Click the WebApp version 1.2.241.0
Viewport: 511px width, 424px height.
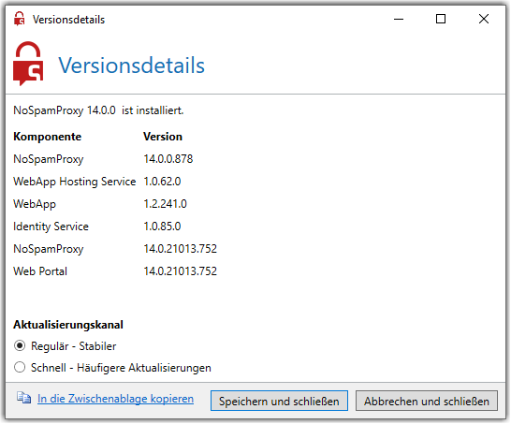click(166, 204)
